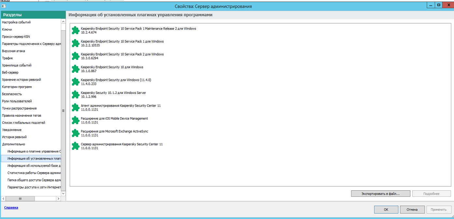This screenshot has height=219, width=454.
Task: Click version number 11.4.0.233
Action: coord(89,84)
